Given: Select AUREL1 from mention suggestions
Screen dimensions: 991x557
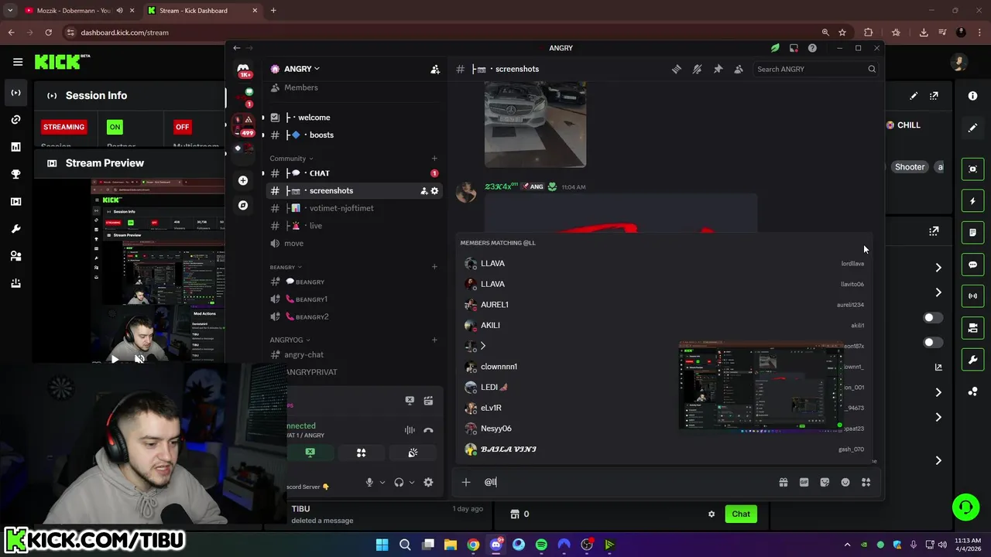Looking at the screenshot, I should (x=664, y=305).
